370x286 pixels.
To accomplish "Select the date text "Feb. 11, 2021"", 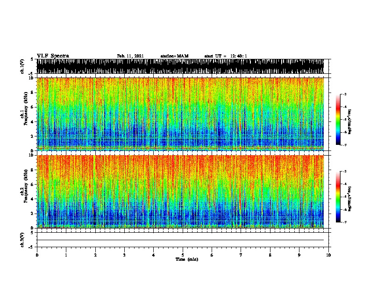I will click(130, 56).
